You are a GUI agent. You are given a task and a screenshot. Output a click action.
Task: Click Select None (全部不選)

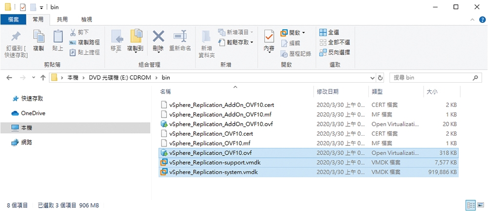[x=335, y=42]
